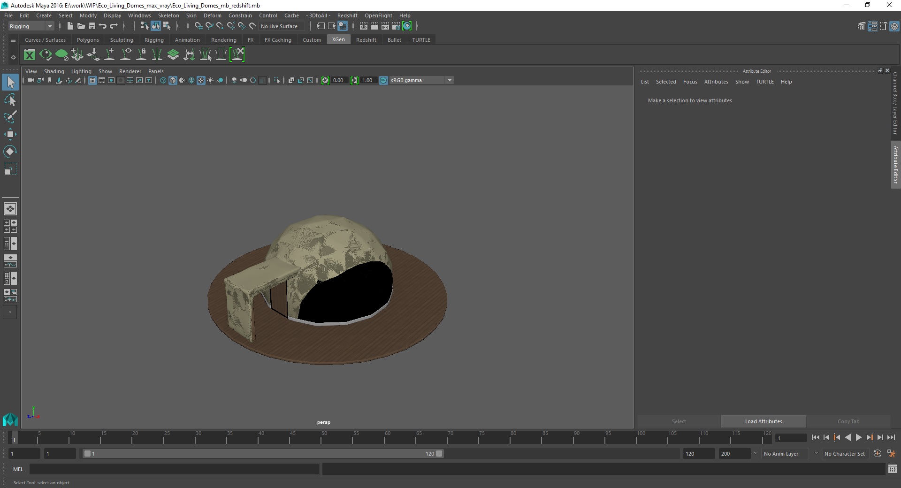Toggle the film gate viewport icon
This screenshot has width=901, height=488.
(102, 80)
